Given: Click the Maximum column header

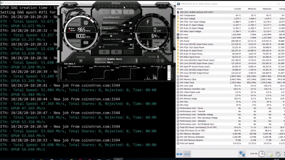Looking at the screenshot, I should point(267,9).
